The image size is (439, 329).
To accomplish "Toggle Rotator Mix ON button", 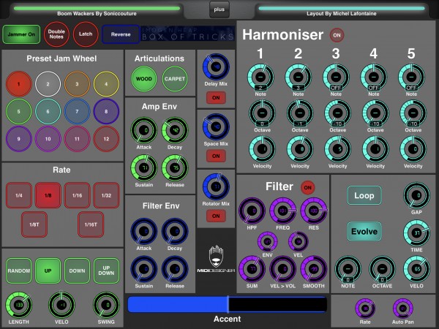I will 216,216.
